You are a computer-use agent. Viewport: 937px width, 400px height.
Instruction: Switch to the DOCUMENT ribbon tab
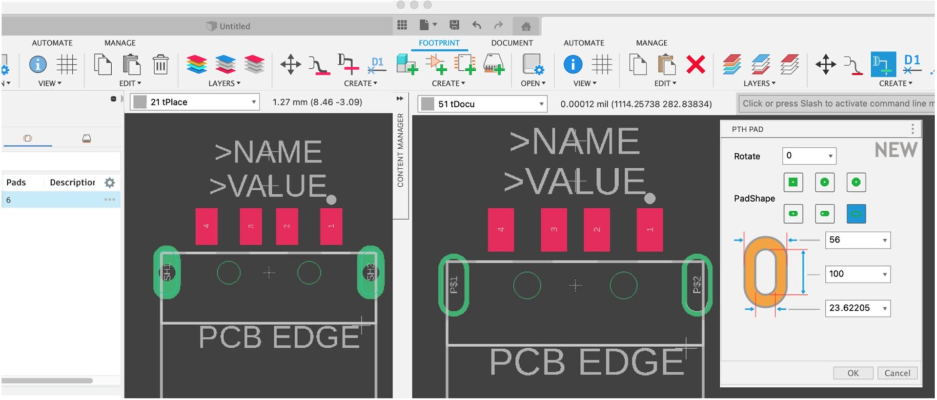[x=512, y=43]
